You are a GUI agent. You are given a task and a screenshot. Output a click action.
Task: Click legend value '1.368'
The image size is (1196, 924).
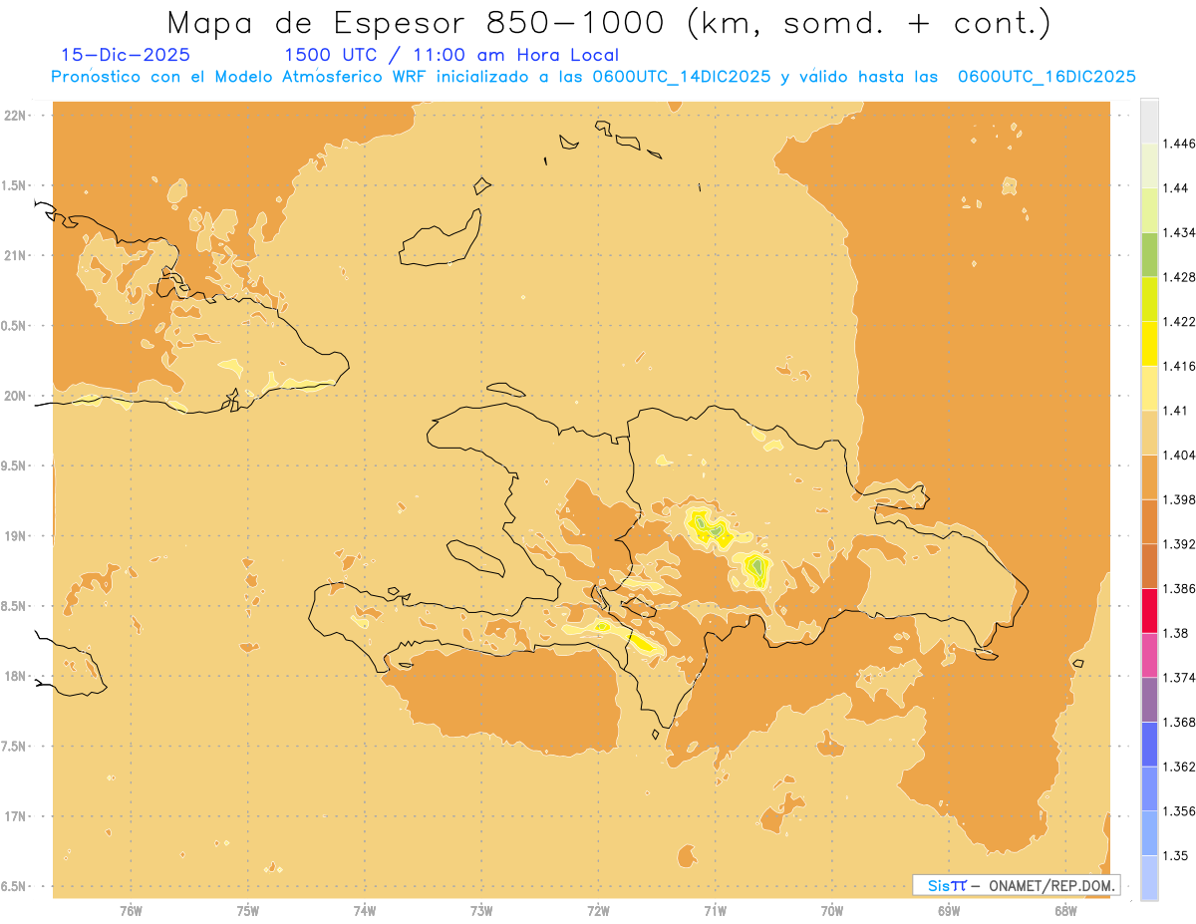point(1179,722)
